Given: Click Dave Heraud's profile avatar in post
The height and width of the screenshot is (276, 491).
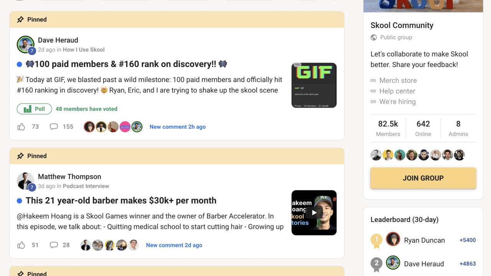Looking at the screenshot, I should pyautogui.click(x=25, y=44).
